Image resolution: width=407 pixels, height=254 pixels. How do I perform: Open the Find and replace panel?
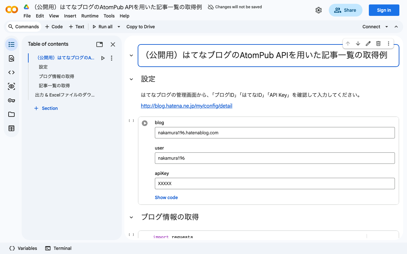(11, 58)
